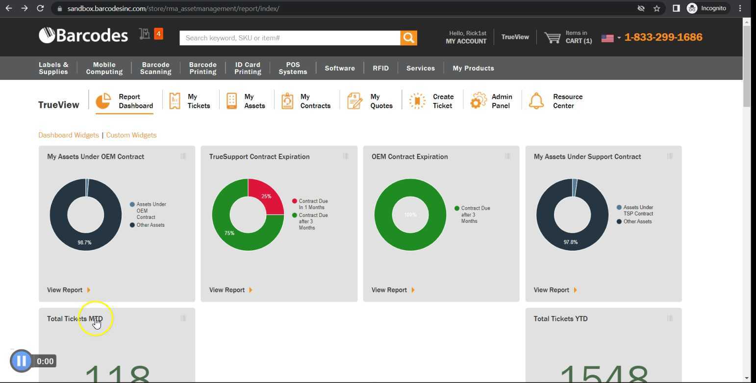
Task: Expand the US flag country dropdown
Action: point(611,38)
